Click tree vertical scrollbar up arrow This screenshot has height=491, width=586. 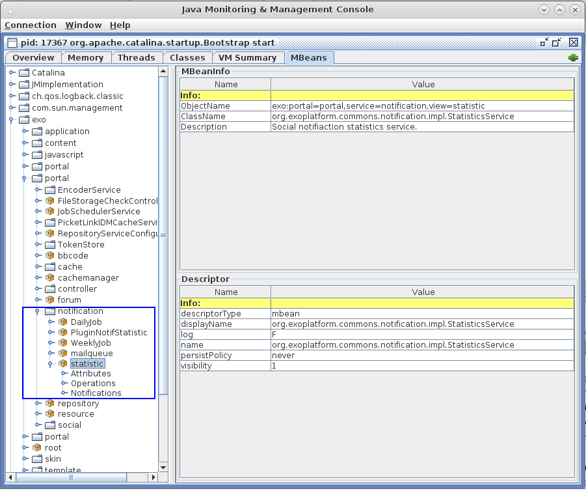(163, 71)
